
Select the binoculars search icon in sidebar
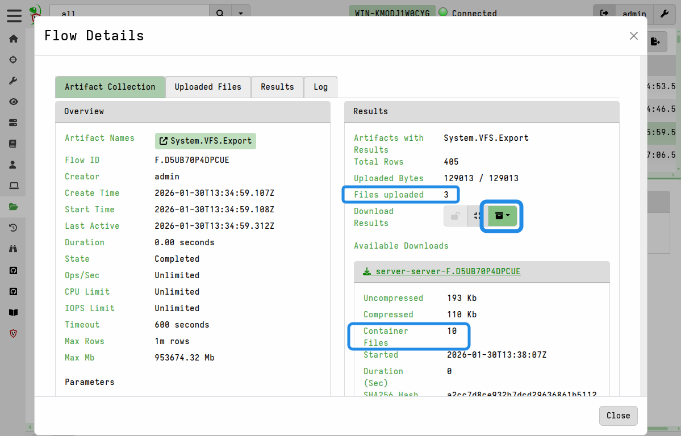click(13, 249)
